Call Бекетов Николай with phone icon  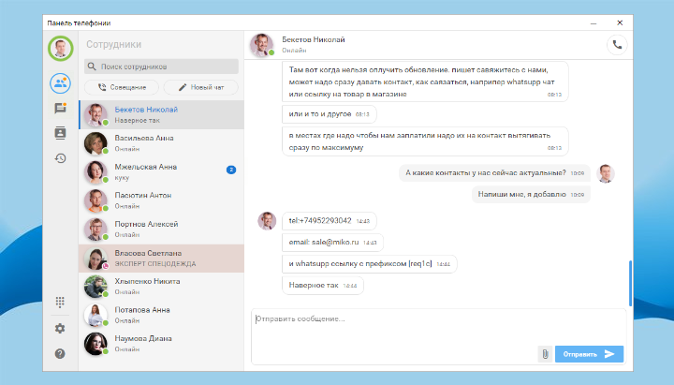[617, 43]
